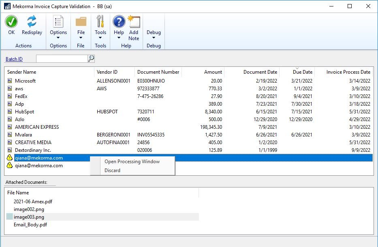
Task: Click the document icon beside Microsoft row
Action: (x=10, y=81)
